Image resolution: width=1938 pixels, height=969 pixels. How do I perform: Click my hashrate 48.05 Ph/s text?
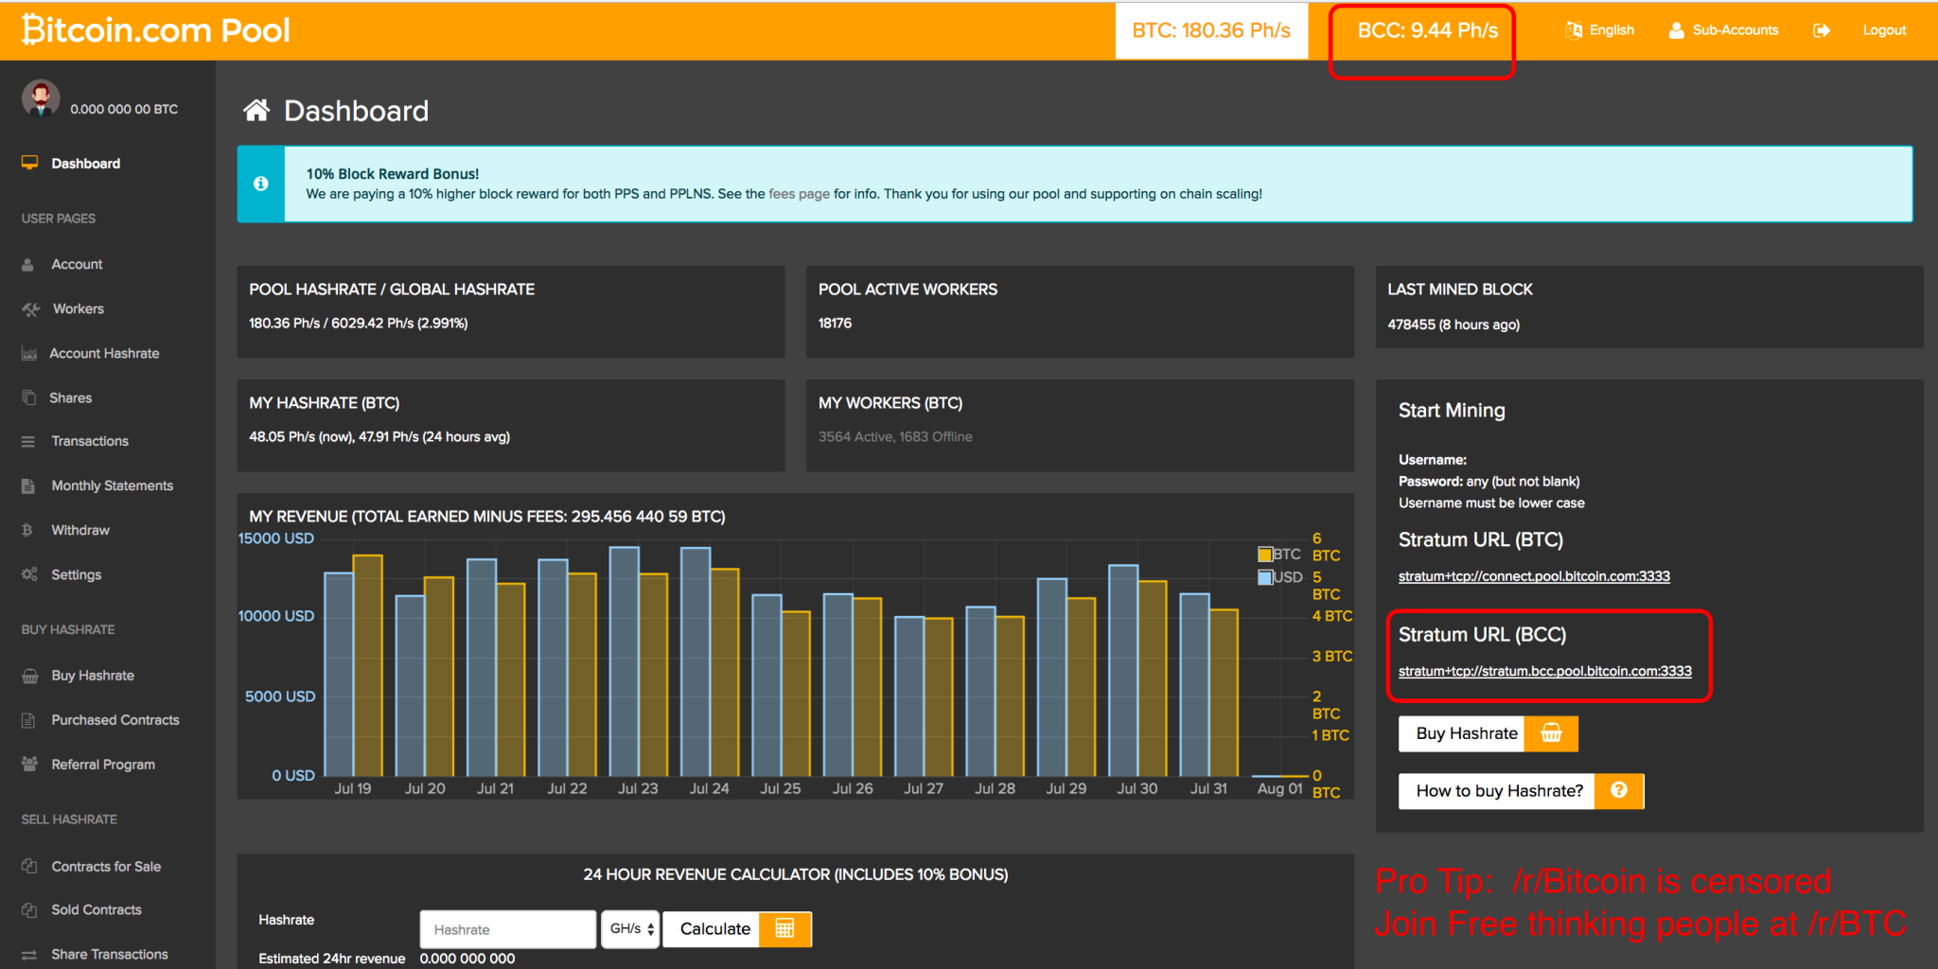pyautogui.click(x=379, y=437)
